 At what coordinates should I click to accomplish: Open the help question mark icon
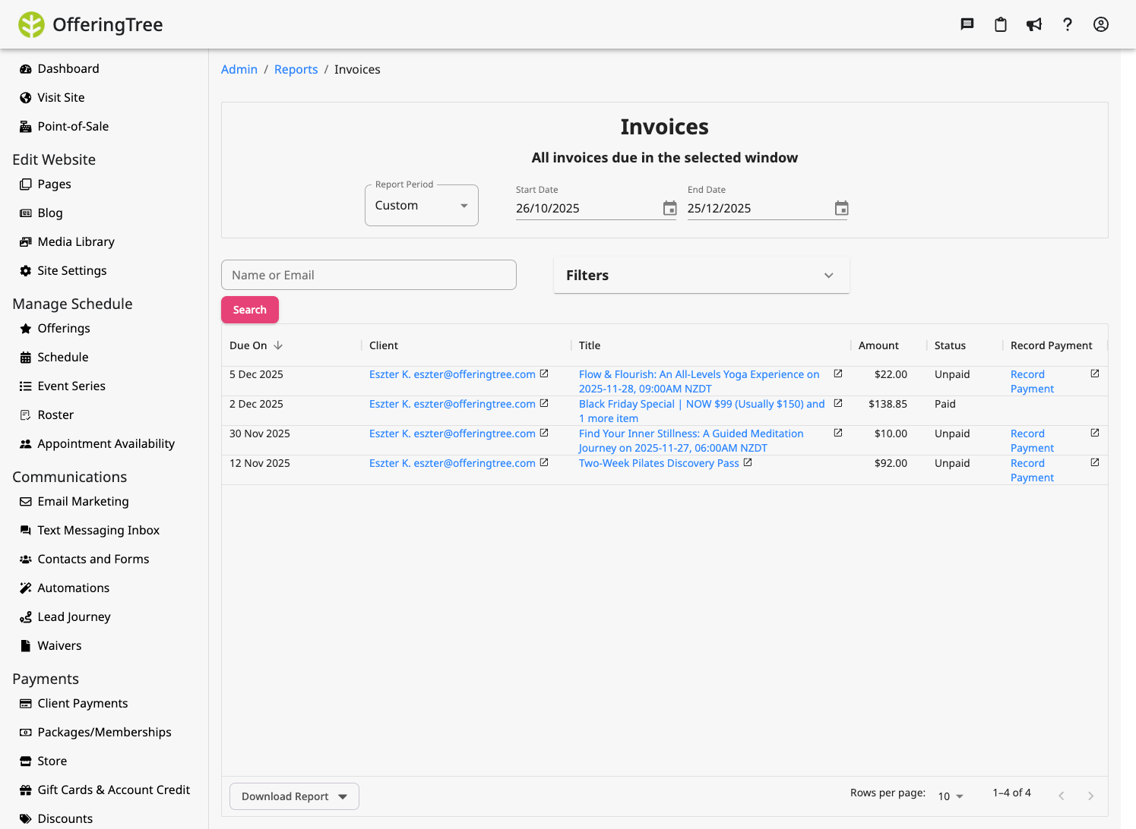pos(1068,24)
